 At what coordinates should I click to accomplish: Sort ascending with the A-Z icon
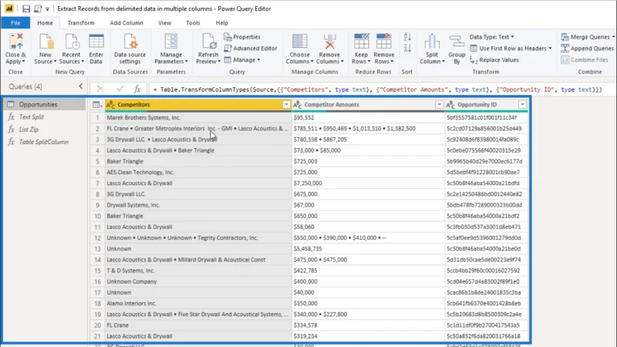(407, 37)
